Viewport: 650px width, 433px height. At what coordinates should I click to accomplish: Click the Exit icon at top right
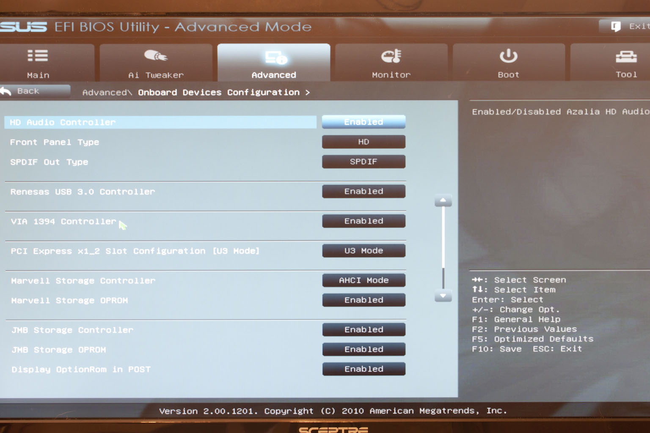(616, 27)
